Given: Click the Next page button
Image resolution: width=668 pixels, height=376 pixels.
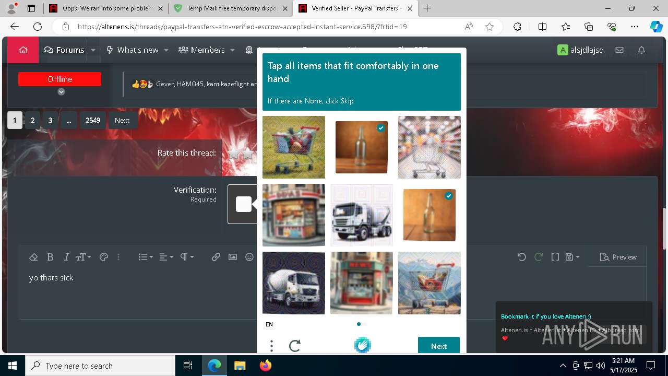Looking at the screenshot, I should [x=122, y=120].
